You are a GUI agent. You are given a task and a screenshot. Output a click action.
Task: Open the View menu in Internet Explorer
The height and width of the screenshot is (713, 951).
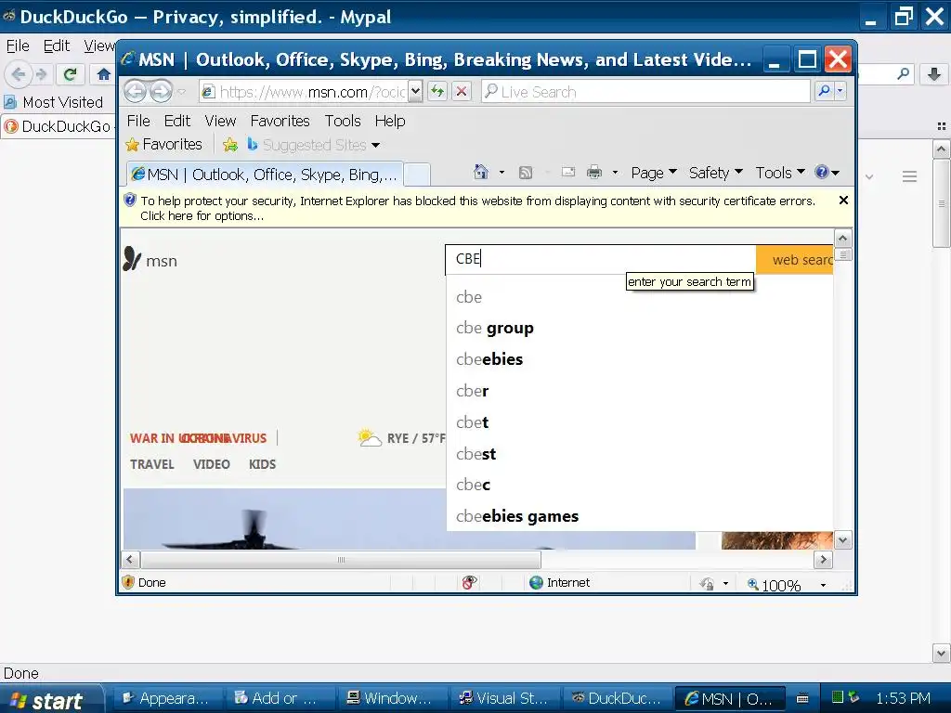pyautogui.click(x=220, y=121)
